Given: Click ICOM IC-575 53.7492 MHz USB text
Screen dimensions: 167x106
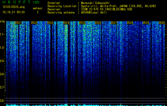Looking at the screenshot, I should tap(106, 9).
